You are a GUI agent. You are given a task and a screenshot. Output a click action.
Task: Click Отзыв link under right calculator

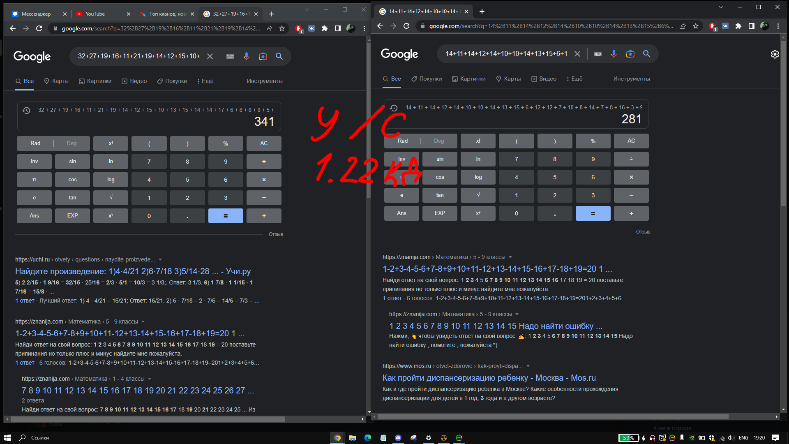(x=643, y=232)
